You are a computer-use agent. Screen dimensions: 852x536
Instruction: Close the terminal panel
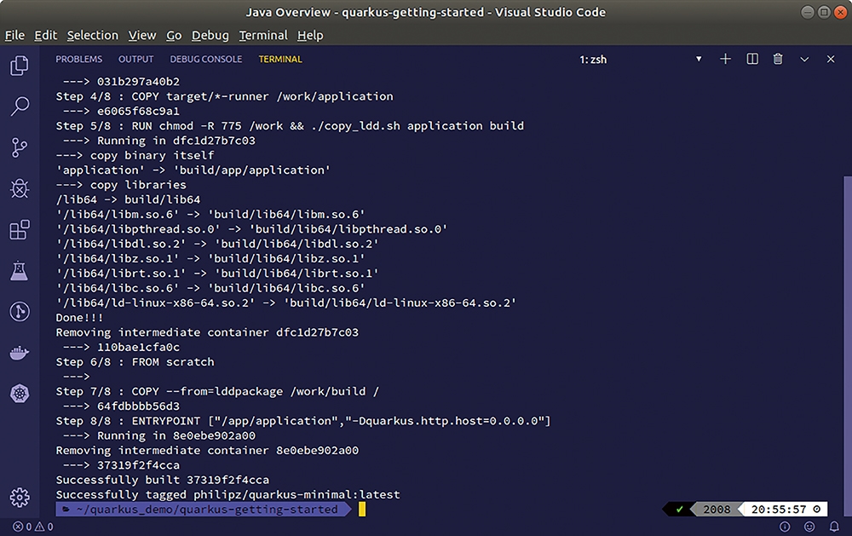[831, 59]
